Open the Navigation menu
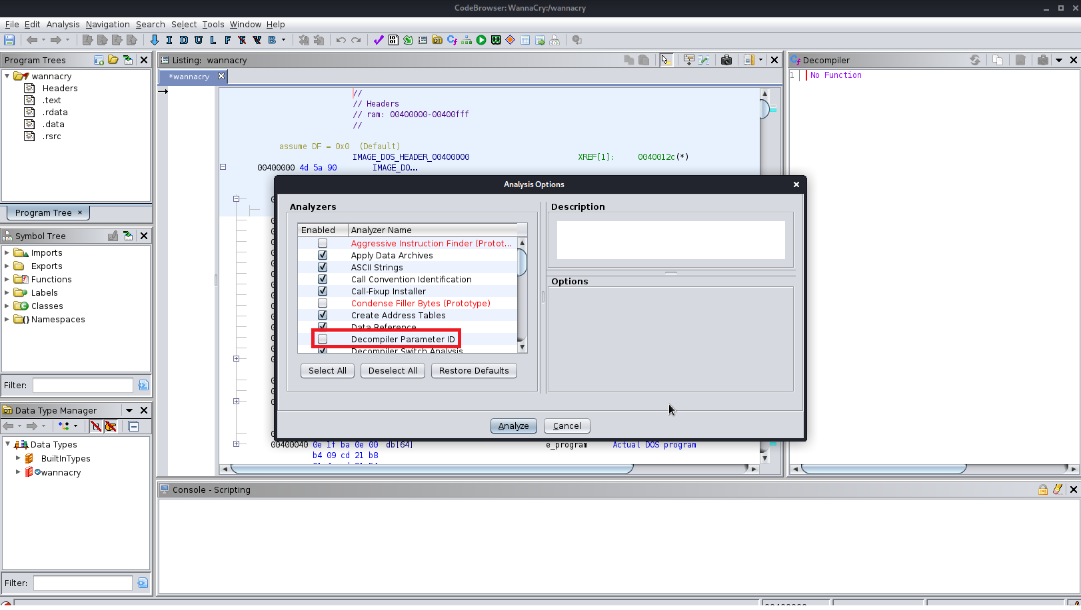 107,24
